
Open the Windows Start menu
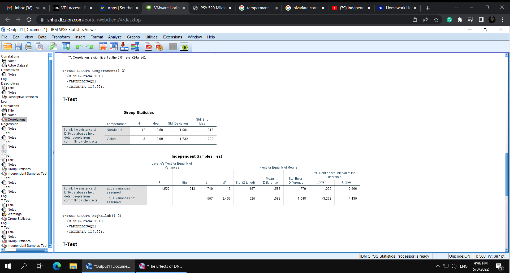coord(8,266)
